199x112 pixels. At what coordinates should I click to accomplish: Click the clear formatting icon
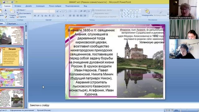(x=65, y=11)
